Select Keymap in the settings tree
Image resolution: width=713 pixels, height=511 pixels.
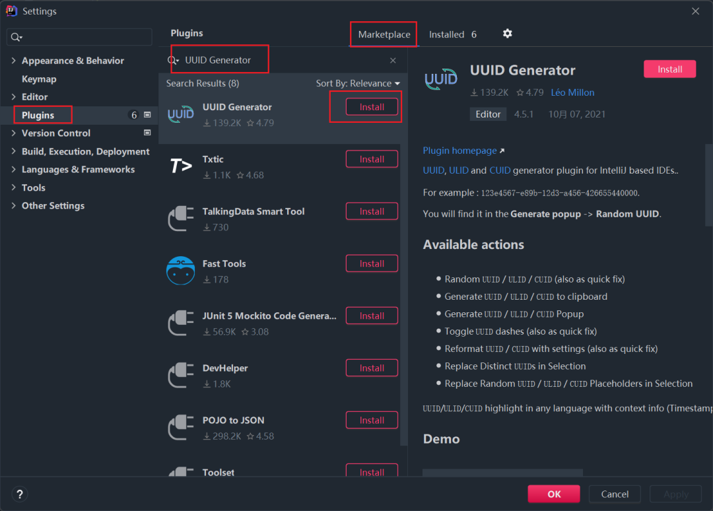pyautogui.click(x=39, y=79)
